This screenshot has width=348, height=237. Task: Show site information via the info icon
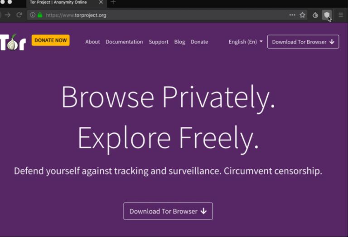(33, 15)
